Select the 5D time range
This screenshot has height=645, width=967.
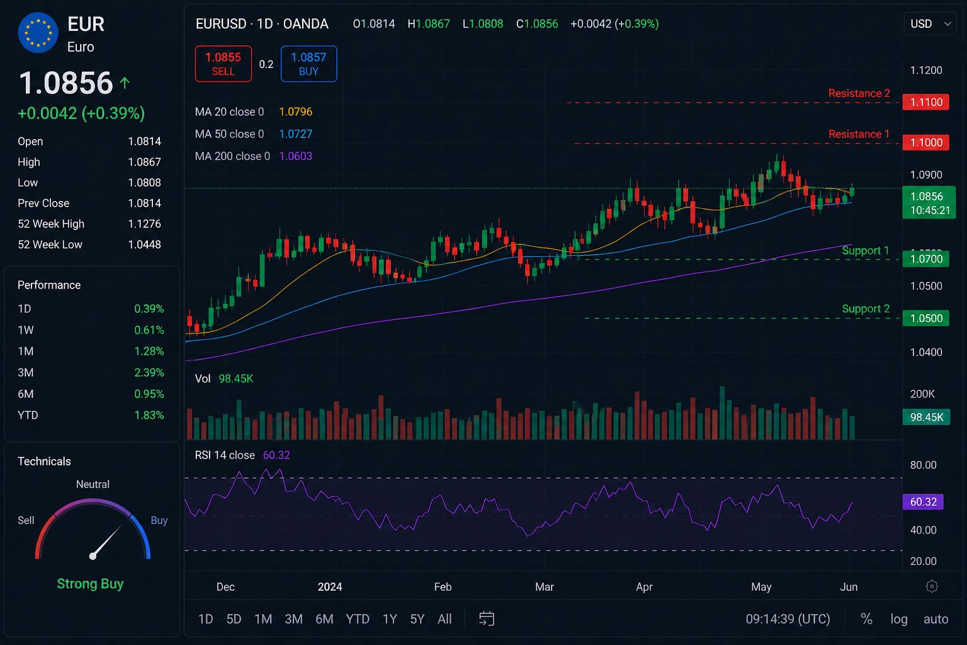click(234, 619)
